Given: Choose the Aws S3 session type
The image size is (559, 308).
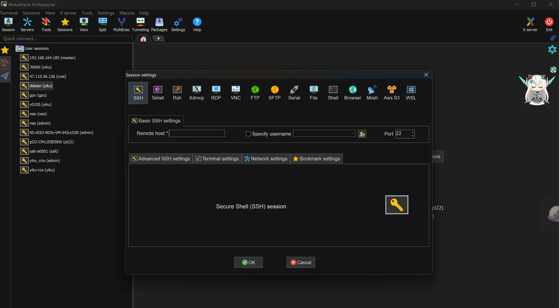Looking at the screenshot, I should pyautogui.click(x=392, y=93).
